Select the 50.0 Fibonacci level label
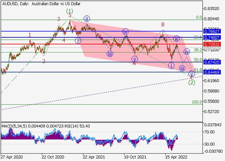Image resolution: width=225 pixels, height=161 pixels. point(198,60)
